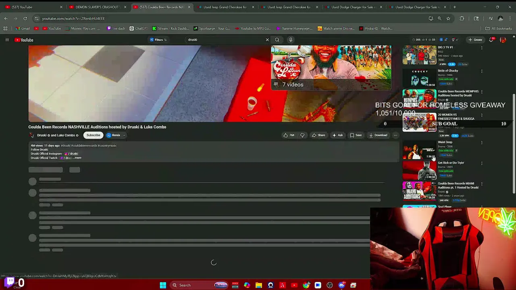Viewport: 516px width, 290px height.
Task: Open Discord from the taskbar
Action: click(341, 285)
